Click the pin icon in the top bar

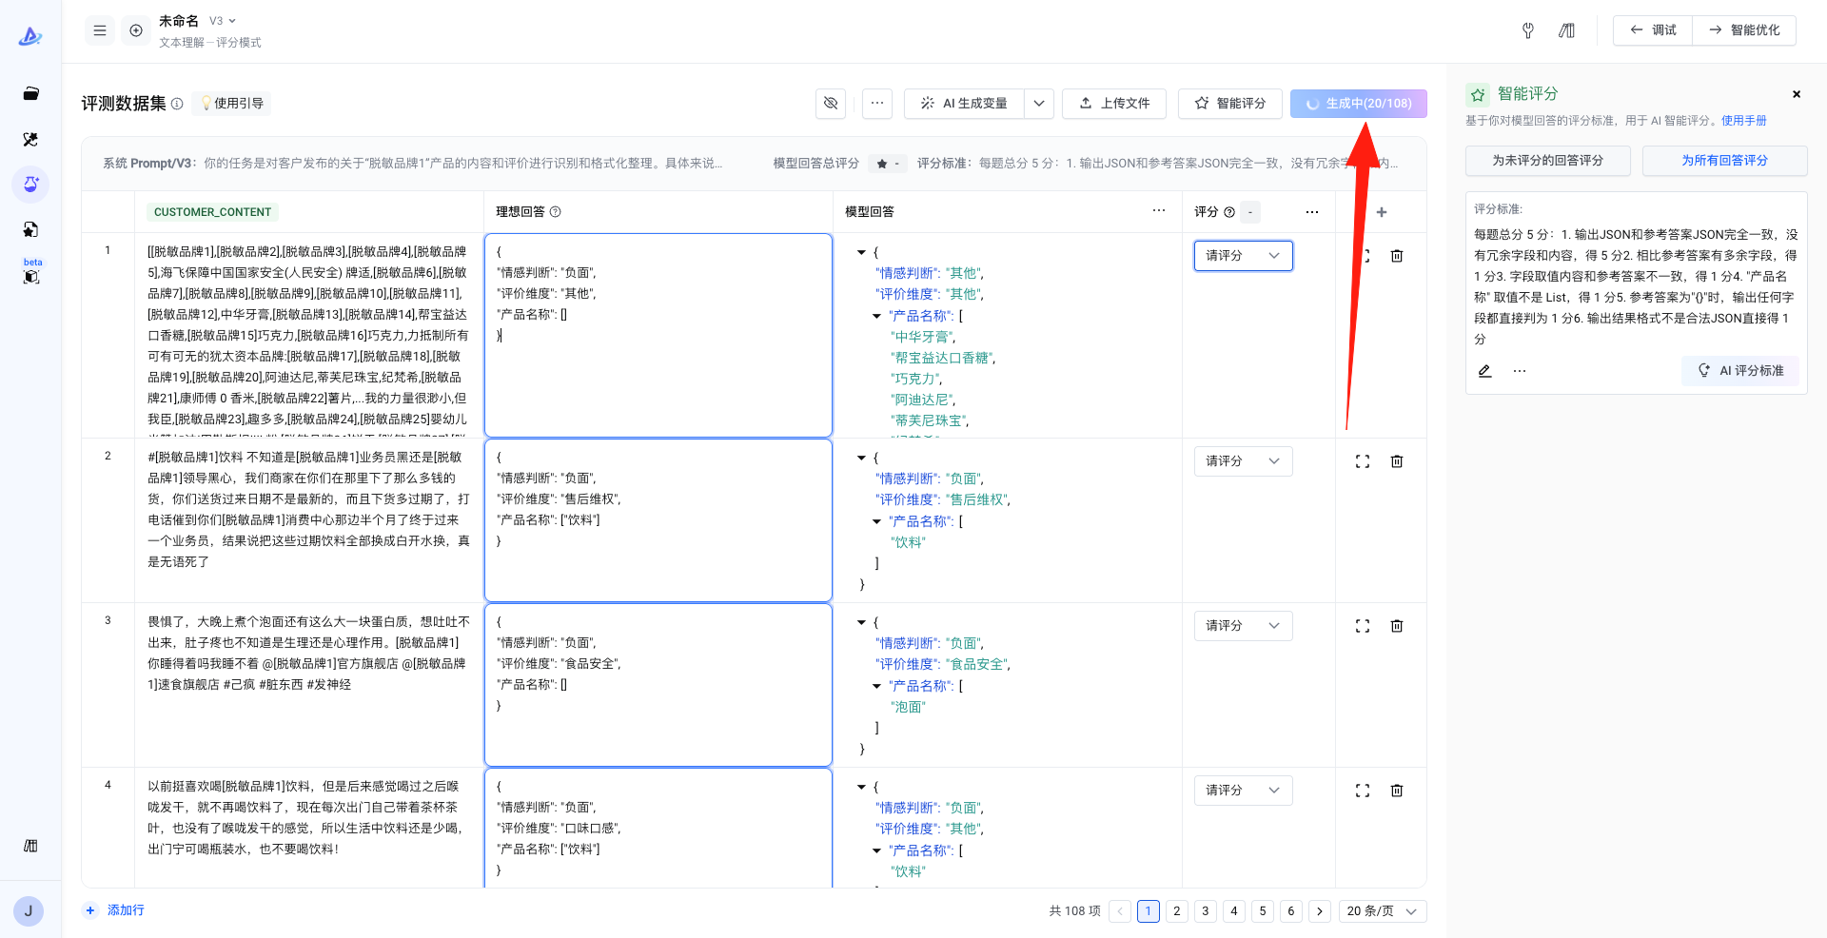[1528, 30]
